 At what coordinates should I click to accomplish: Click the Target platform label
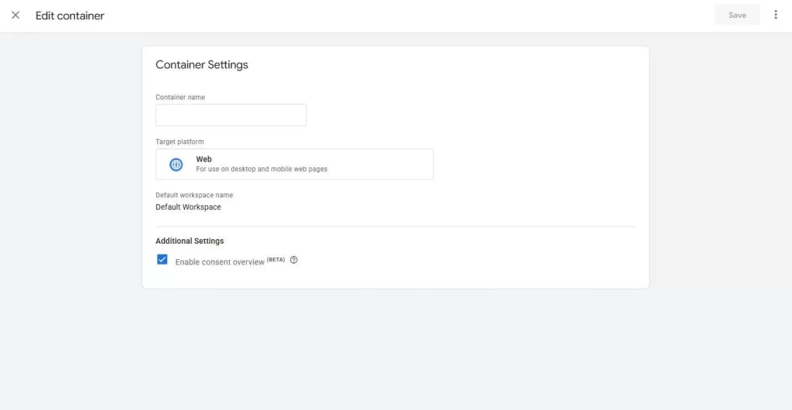point(179,142)
